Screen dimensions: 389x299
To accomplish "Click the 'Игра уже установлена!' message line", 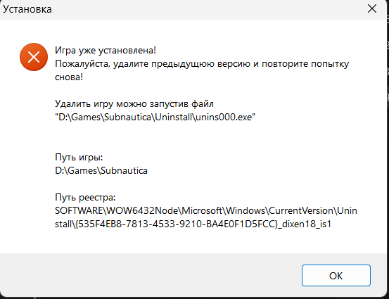I will pos(106,50).
